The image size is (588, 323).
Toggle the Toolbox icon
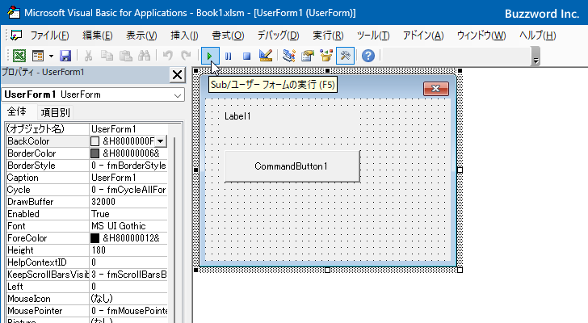tap(345, 56)
